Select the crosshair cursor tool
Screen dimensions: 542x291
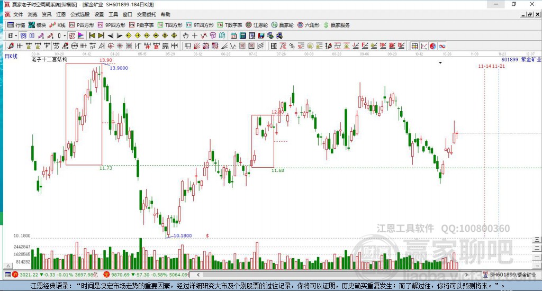195,35
